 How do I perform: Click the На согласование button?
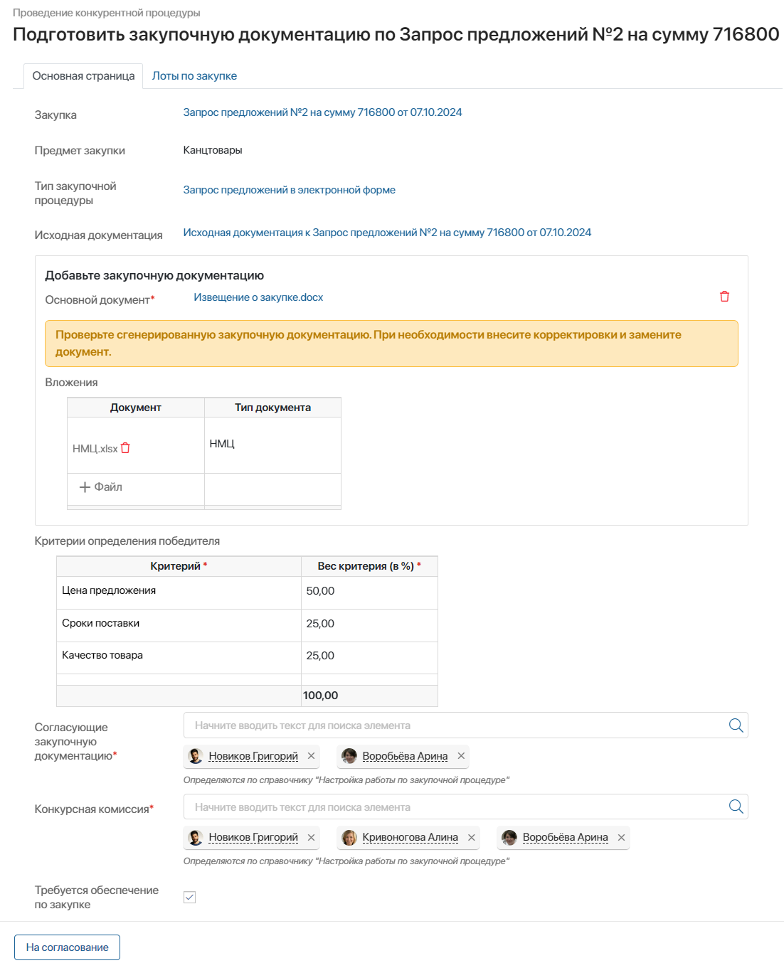tap(66, 947)
